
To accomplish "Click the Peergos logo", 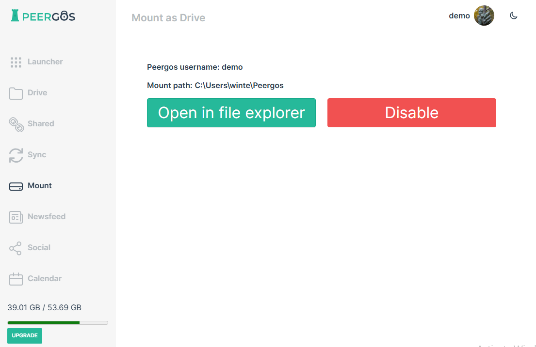I will click(x=43, y=15).
